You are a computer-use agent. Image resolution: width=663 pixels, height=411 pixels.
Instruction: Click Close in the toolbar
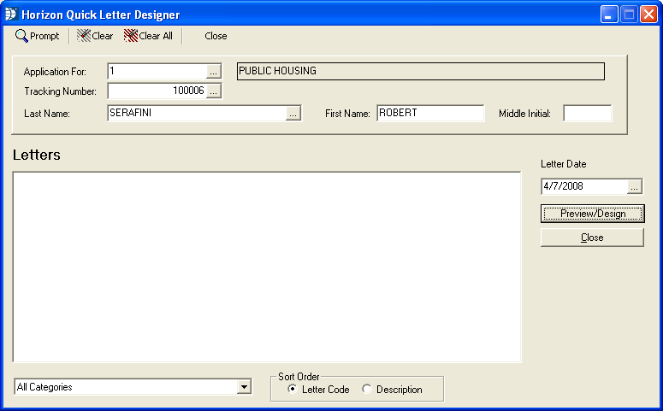tap(216, 36)
